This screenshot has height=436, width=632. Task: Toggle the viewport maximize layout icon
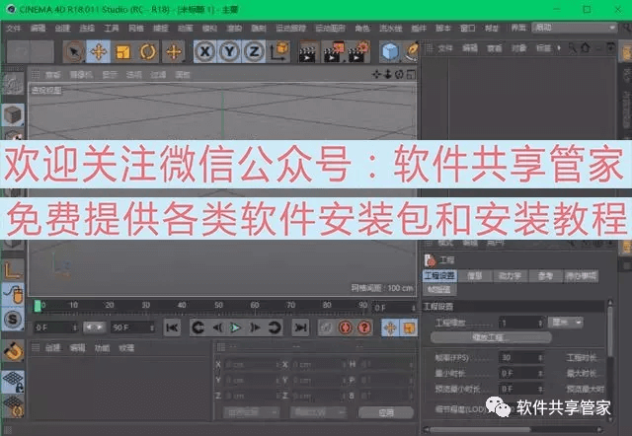click(411, 74)
